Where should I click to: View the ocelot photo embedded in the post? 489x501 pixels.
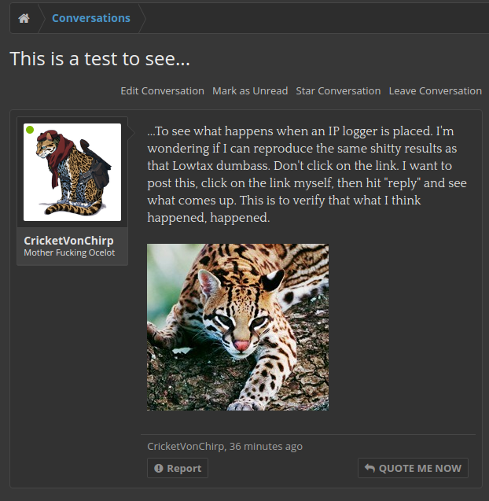click(x=237, y=327)
